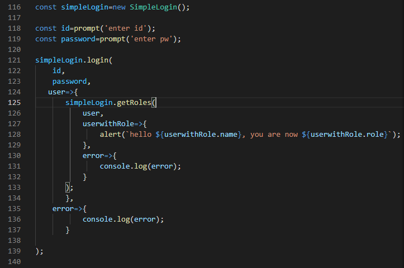Click the 'enter pw' string literal
Image resolution: width=404 pixels, height=268 pixels.
coord(151,39)
